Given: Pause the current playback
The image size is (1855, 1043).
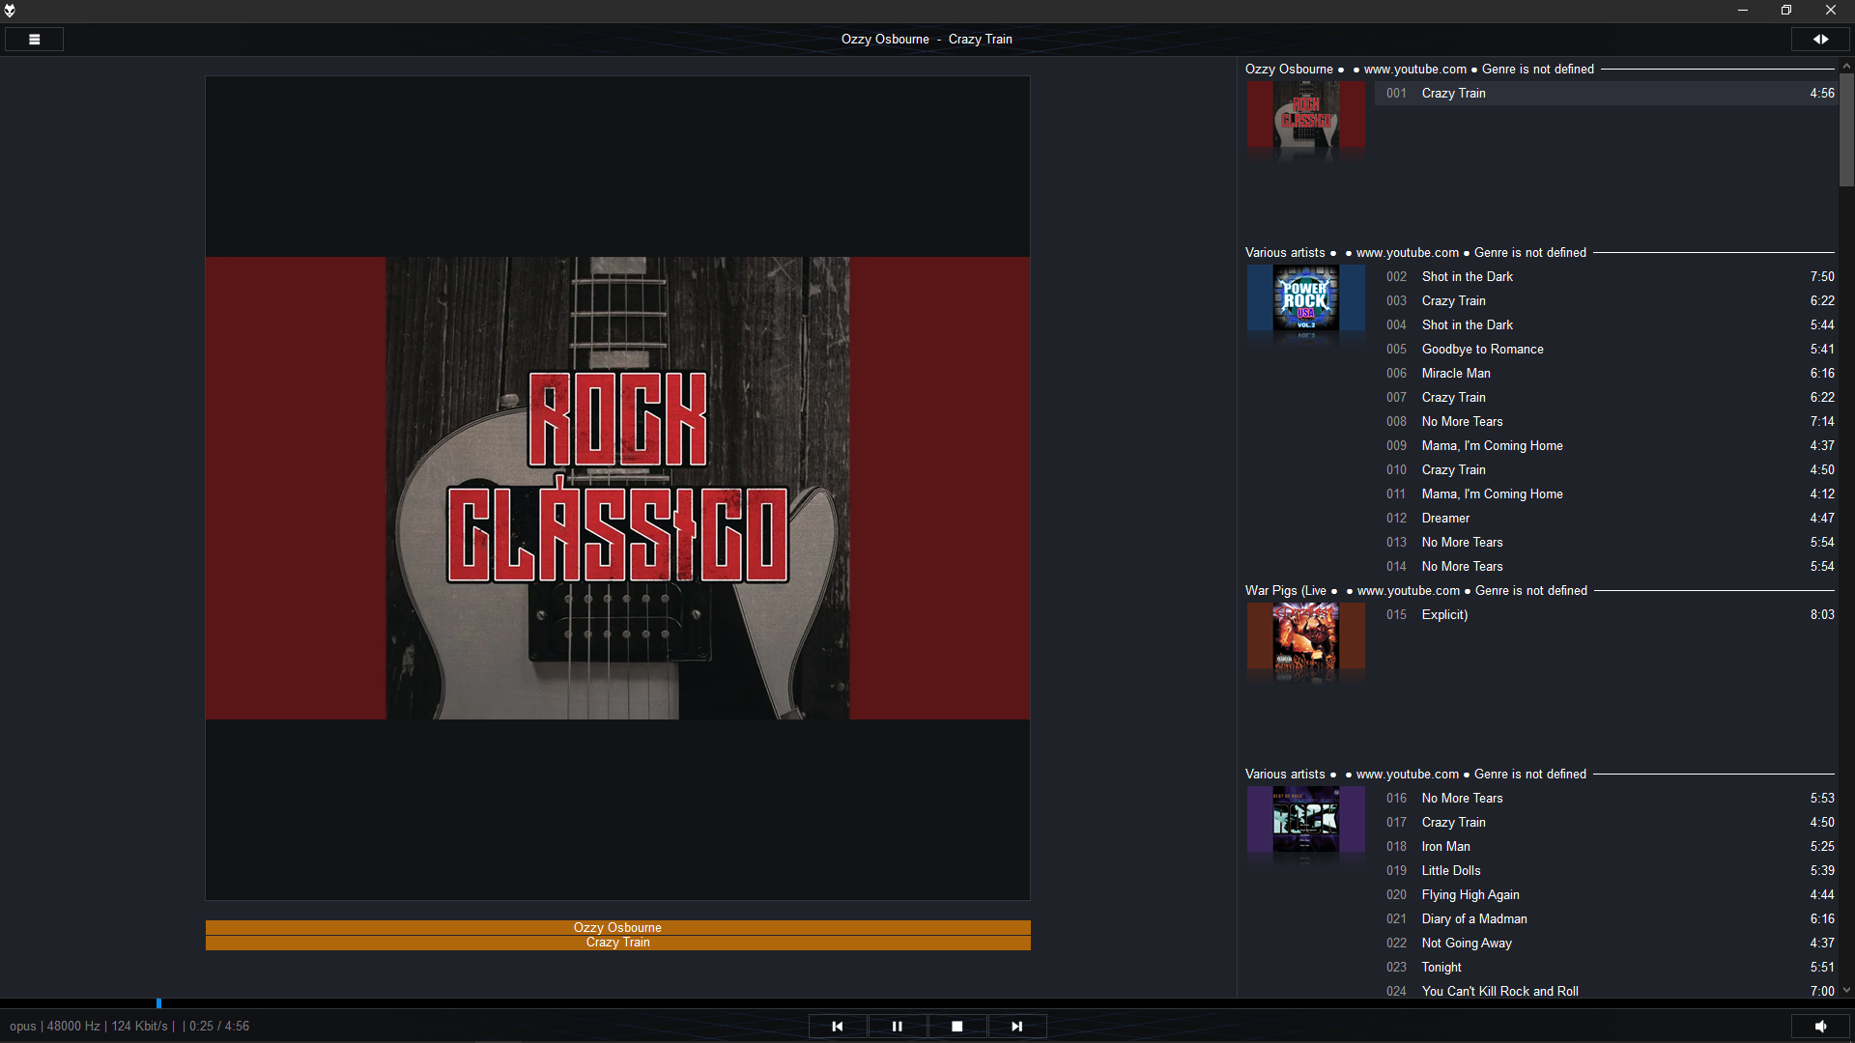Looking at the screenshot, I should [897, 1027].
